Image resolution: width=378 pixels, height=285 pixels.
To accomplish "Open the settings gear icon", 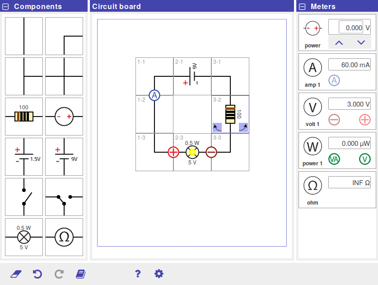I will [x=159, y=274].
